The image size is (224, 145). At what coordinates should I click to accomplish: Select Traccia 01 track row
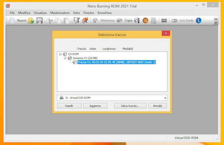point(116,62)
